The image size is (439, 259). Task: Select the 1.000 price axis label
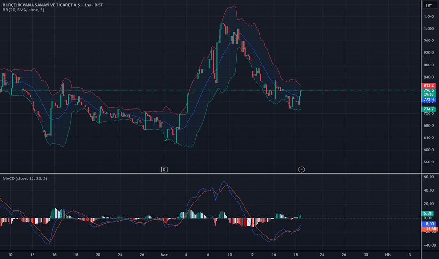point(429,29)
